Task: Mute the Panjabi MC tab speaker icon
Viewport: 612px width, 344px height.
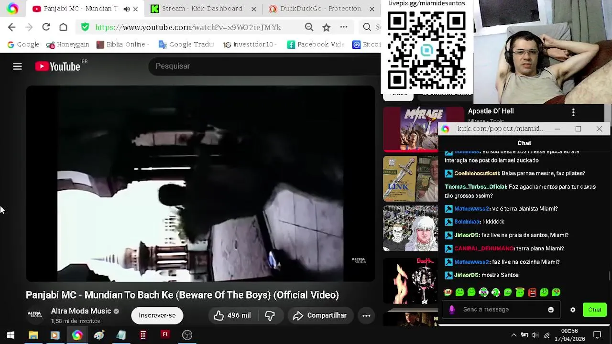Action: [x=126, y=9]
